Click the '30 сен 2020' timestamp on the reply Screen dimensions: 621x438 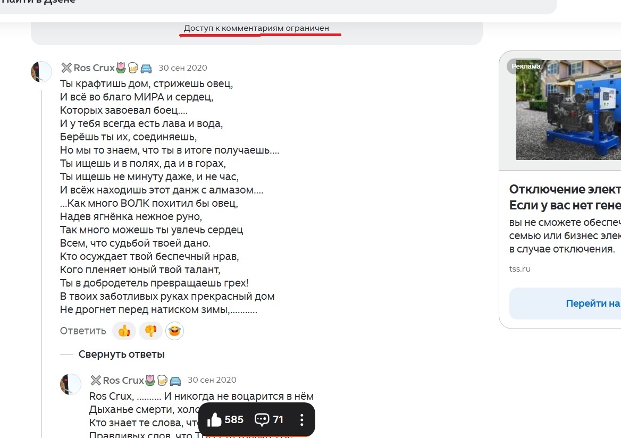click(x=212, y=380)
